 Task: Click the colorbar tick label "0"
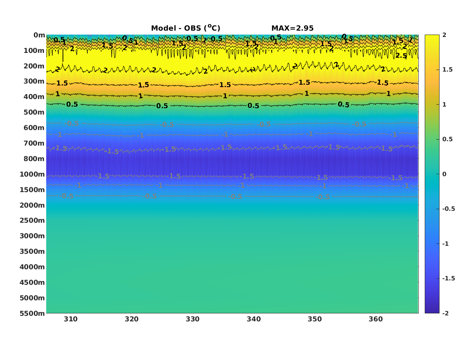point(444,174)
